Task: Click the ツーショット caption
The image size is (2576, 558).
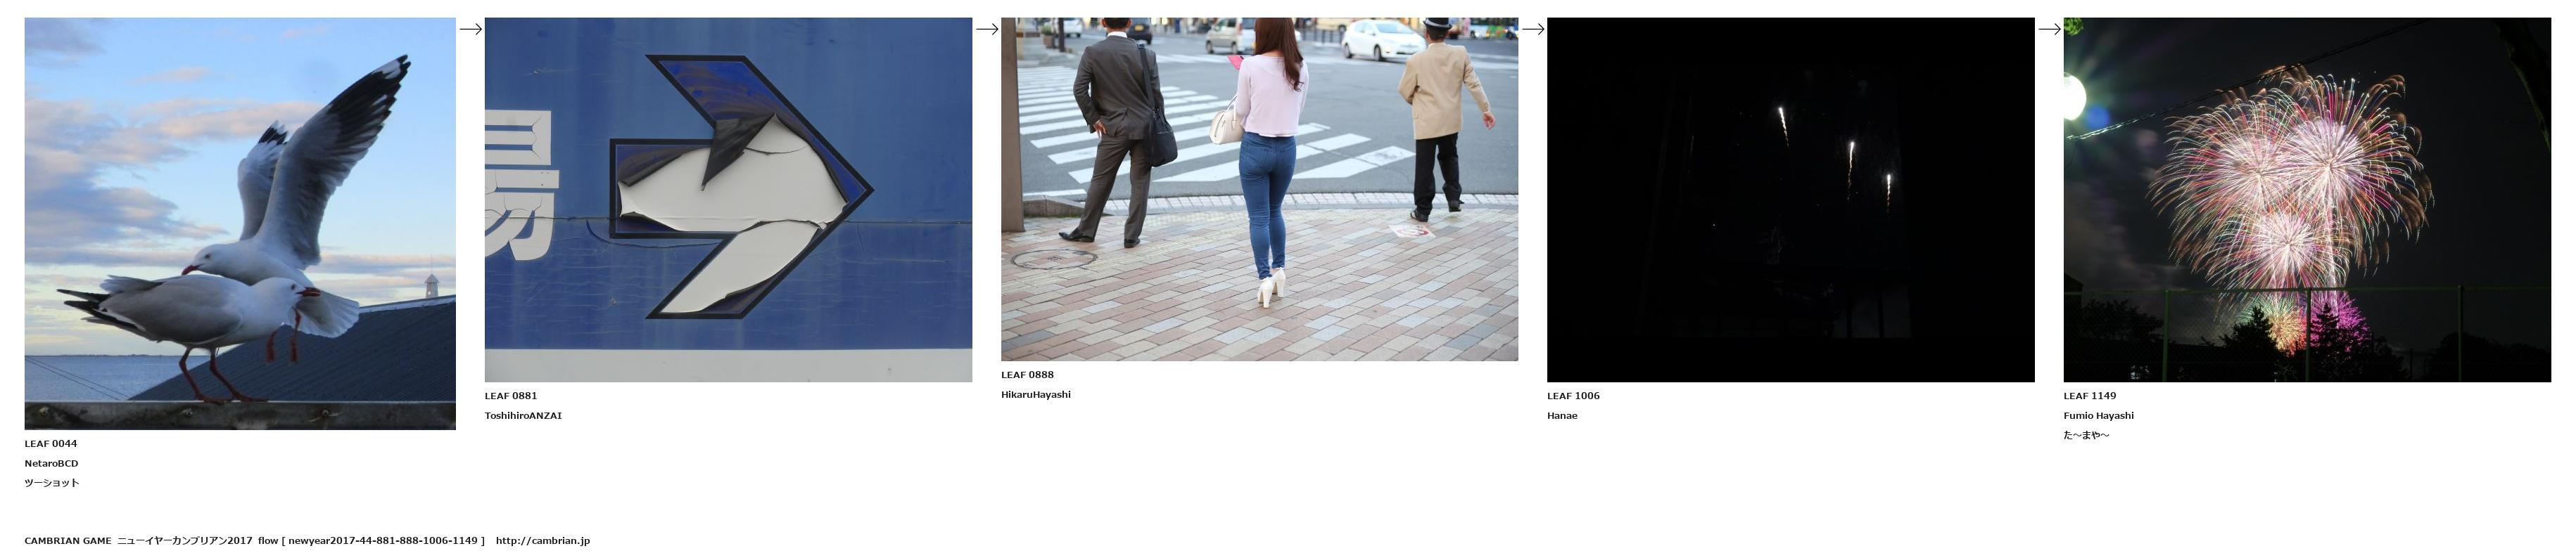Action: (52, 483)
